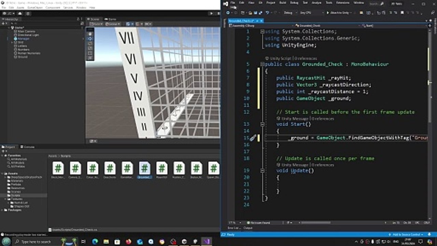
Task: Click Scripts in the Assets breadcrumb
Action: tap(65, 156)
